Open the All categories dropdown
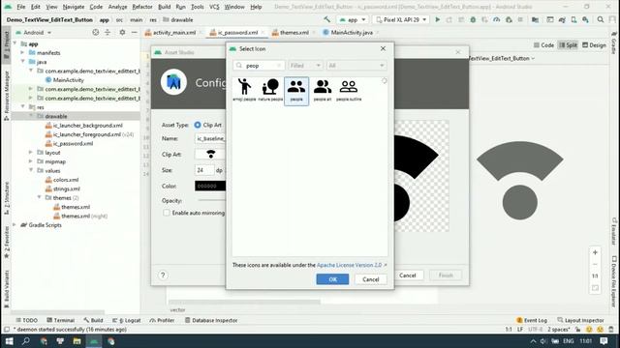 coord(356,66)
